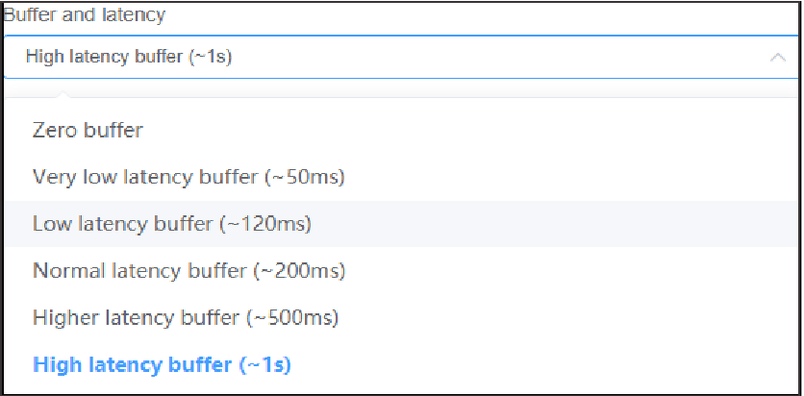
Task: Set buffer to roughly 120ms latency
Action: point(172,224)
